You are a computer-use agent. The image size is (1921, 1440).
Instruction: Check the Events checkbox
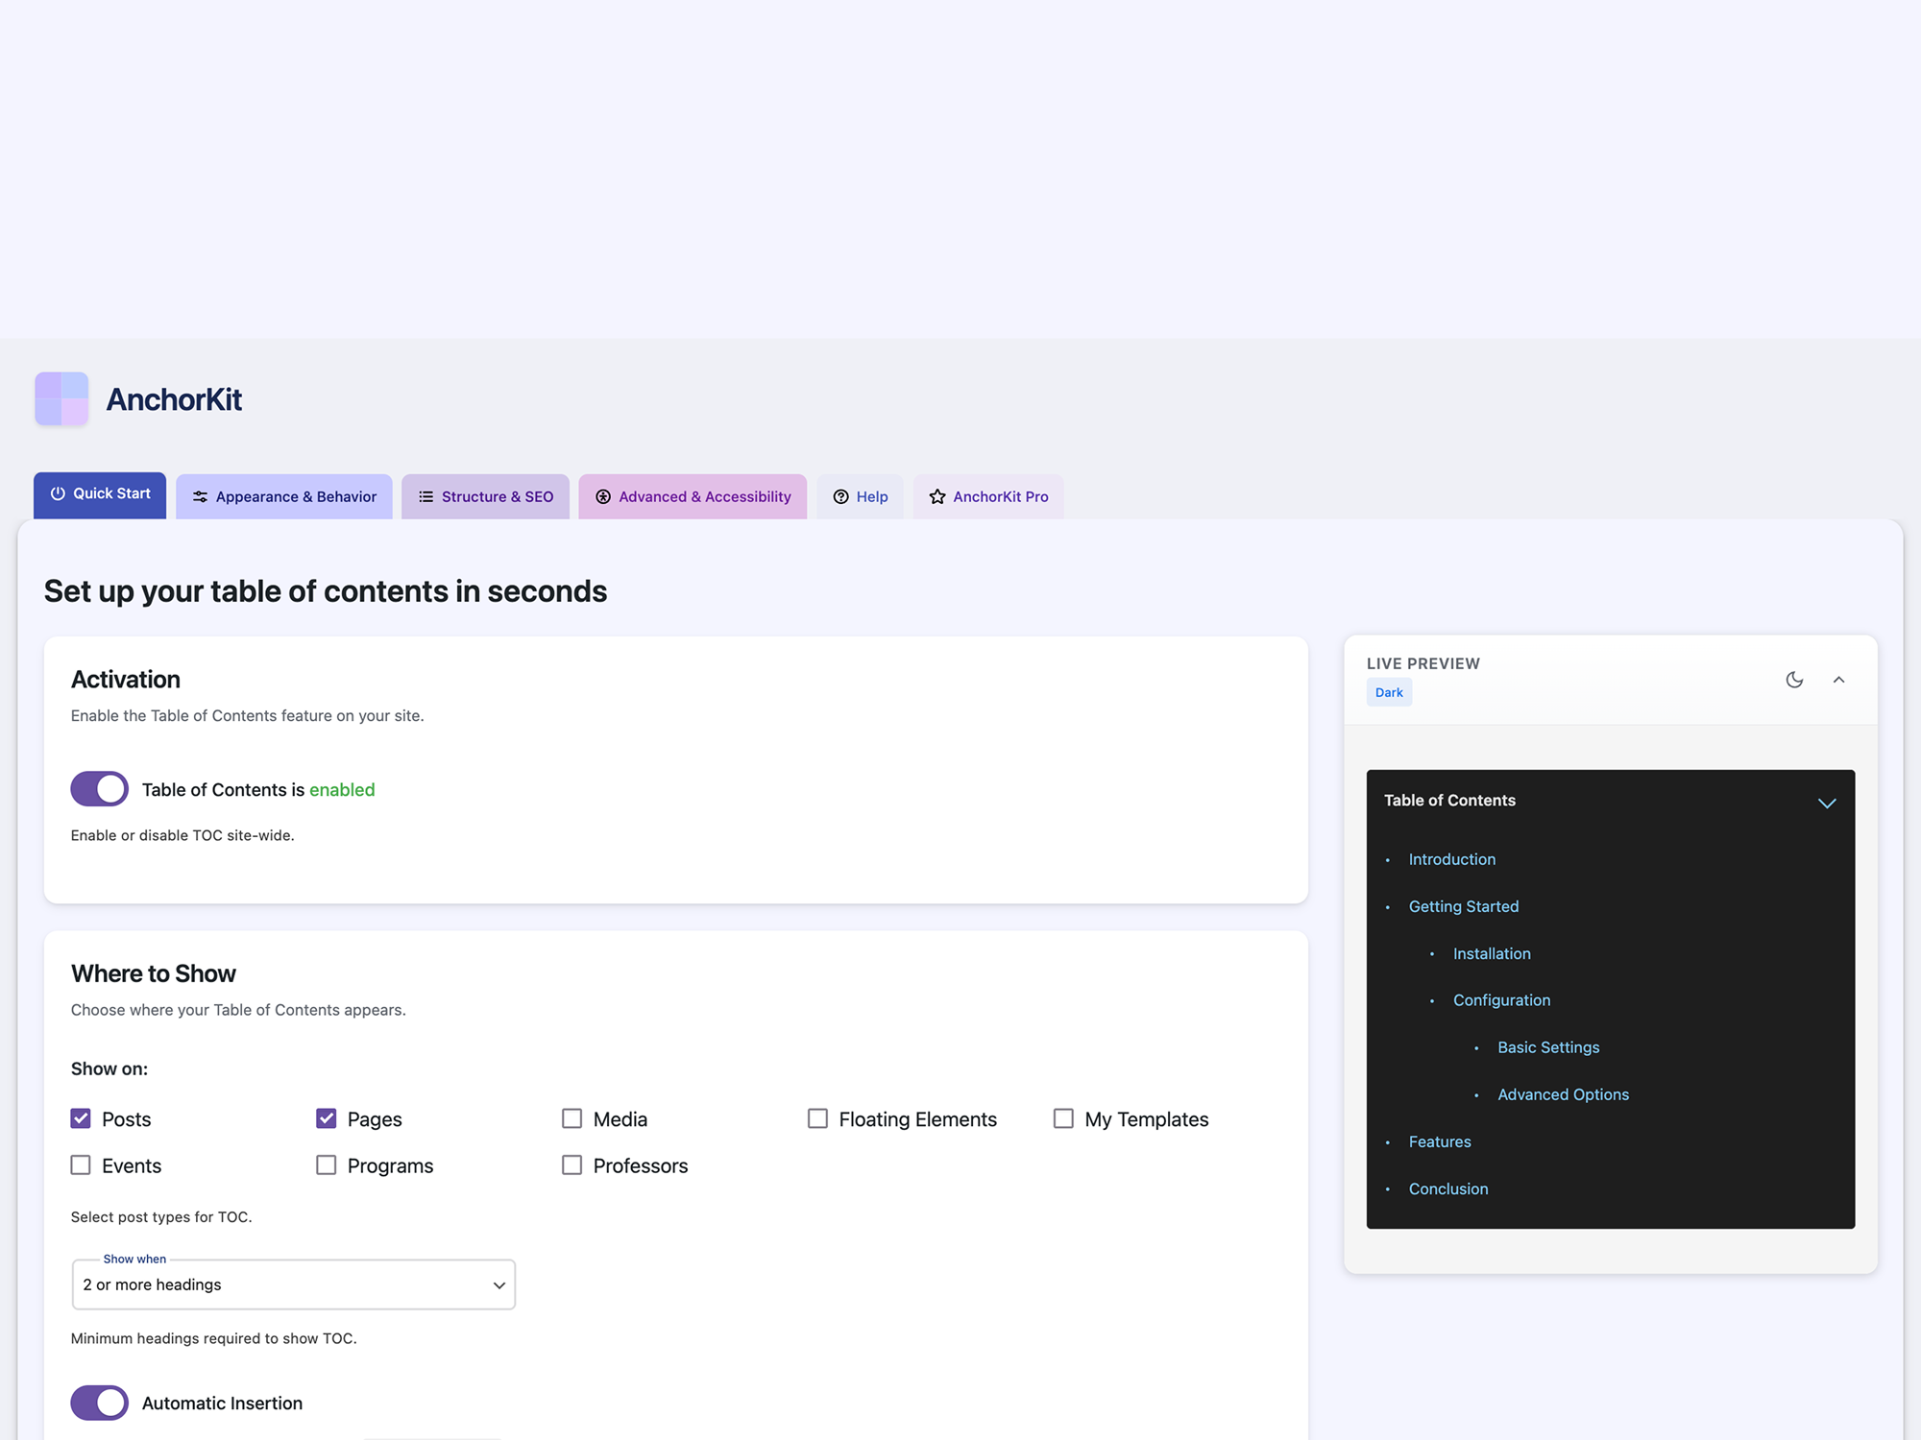[x=81, y=1164]
